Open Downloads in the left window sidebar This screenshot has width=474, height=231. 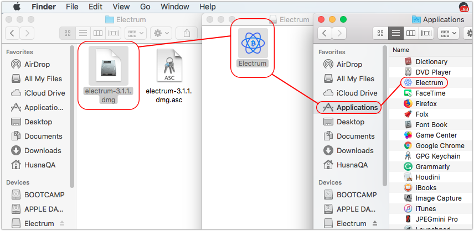(x=36, y=150)
